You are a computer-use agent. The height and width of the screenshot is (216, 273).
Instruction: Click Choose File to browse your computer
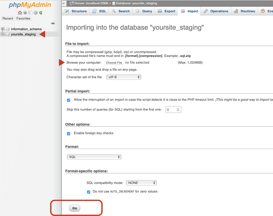(114, 63)
